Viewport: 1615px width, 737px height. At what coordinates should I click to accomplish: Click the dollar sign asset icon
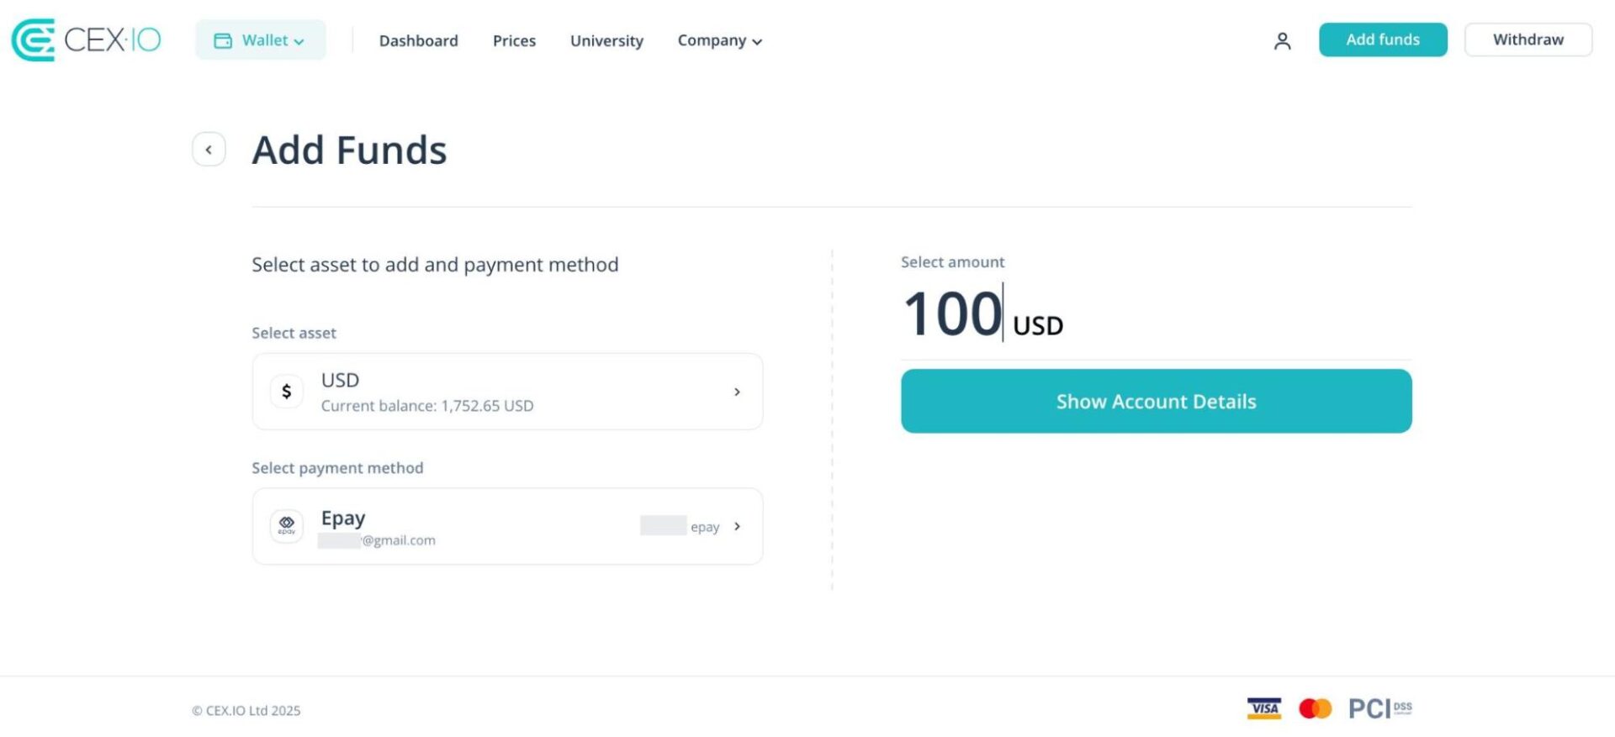287,392
